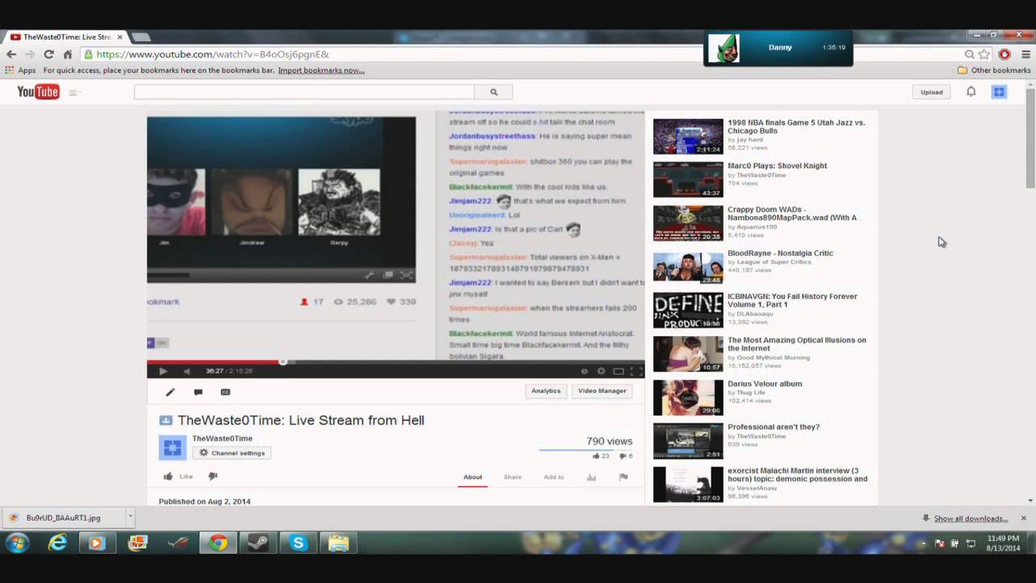Bookmark the page with the star icon
The image size is (1036, 583).
[x=984, y=54]
